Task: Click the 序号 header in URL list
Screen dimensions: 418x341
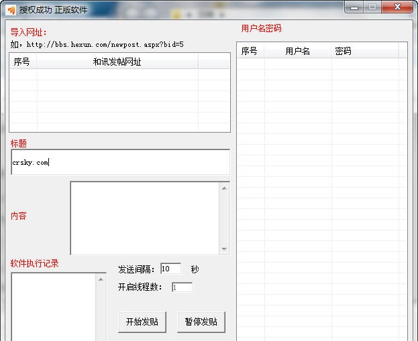Action: (23, 62)
